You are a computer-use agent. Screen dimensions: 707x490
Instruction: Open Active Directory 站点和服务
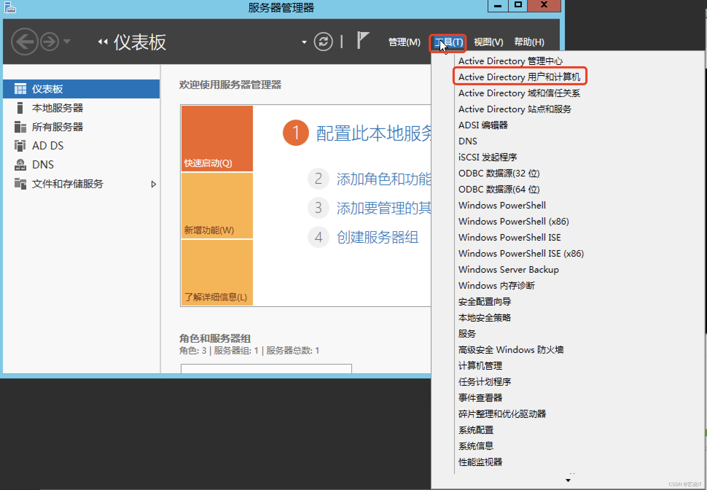pos(515,109)
